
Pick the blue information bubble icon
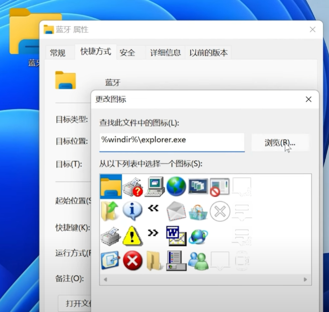coord(132,211)
